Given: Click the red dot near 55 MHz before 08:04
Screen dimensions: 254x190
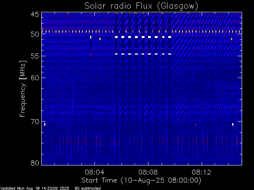Looking at the screenshot, I should (x=91, y=54).
